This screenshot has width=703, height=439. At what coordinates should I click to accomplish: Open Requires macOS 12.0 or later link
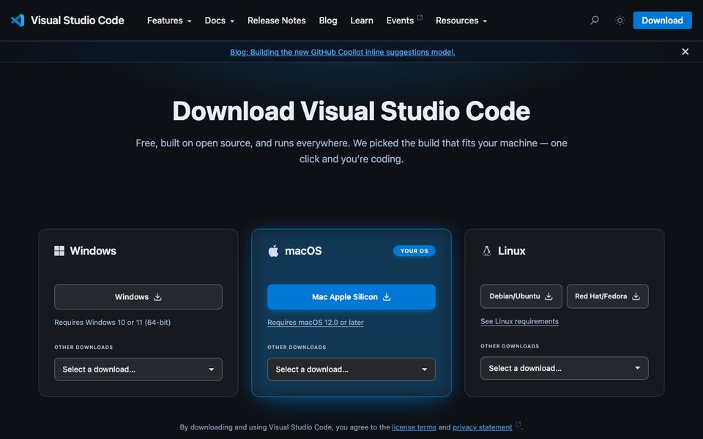(x=316, y=322)
